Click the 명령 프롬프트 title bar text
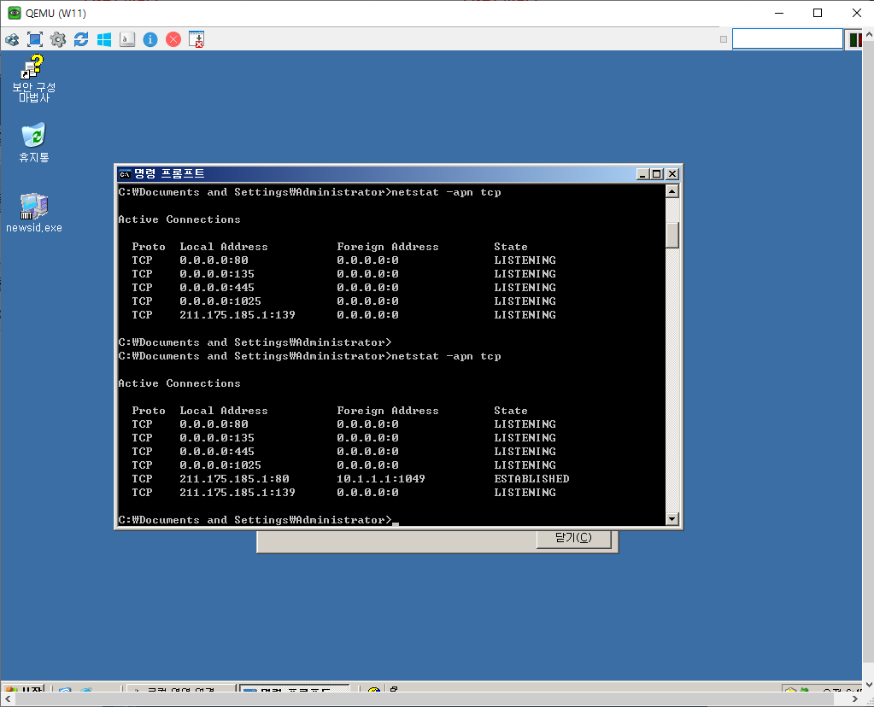The image size is (874, 707). click(x=169, y=174)
